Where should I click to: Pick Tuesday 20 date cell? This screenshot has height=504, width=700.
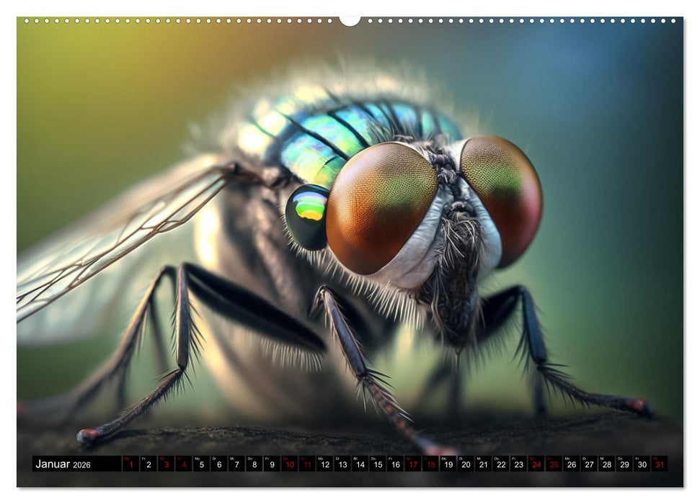point(466,464)
